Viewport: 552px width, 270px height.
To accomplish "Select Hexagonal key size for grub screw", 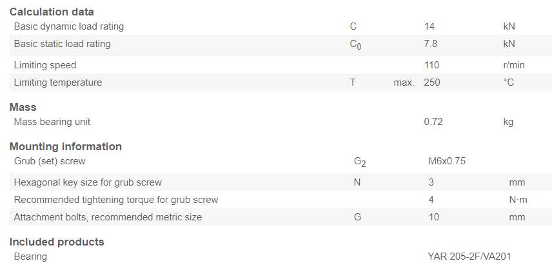I will coord(88,182).
